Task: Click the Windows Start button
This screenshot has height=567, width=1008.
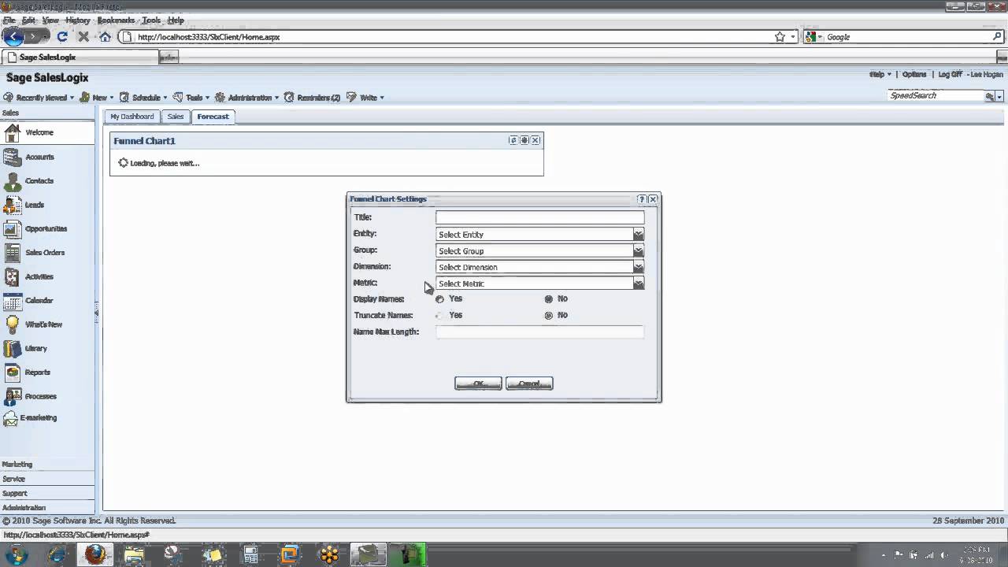Action: click(x=16, y=554)
